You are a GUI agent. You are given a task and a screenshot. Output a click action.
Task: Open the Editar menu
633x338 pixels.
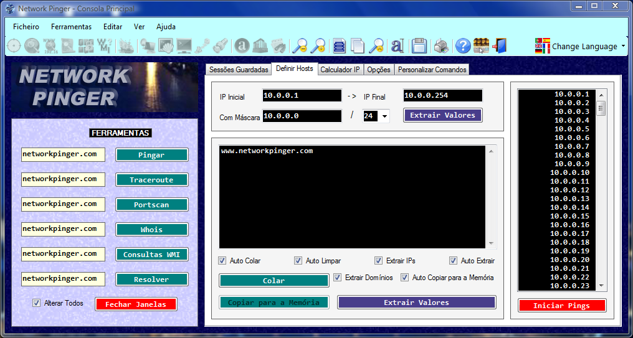(x=113, y=27)
